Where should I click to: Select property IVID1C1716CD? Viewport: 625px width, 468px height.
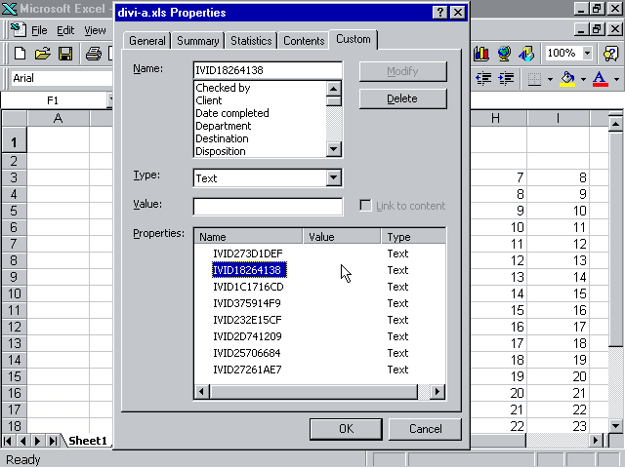coord(248,287)
